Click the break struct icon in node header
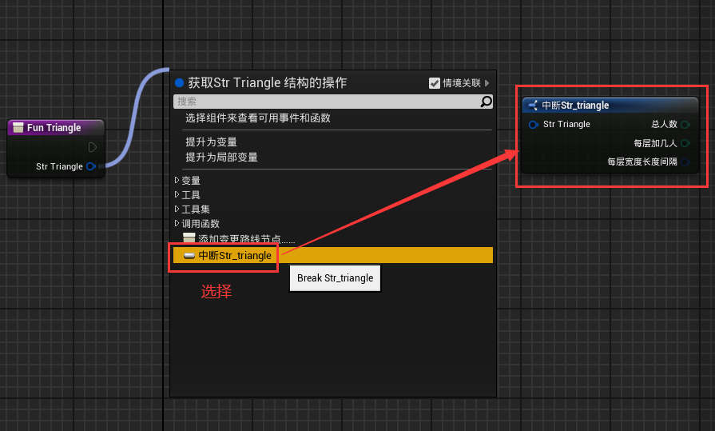Image resolution: width=715 pixels, height=431 pixels. pos(532,106)
